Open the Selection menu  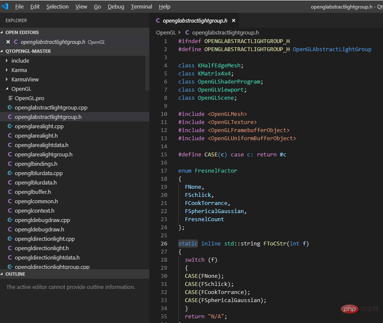click(x=57, y=6)
